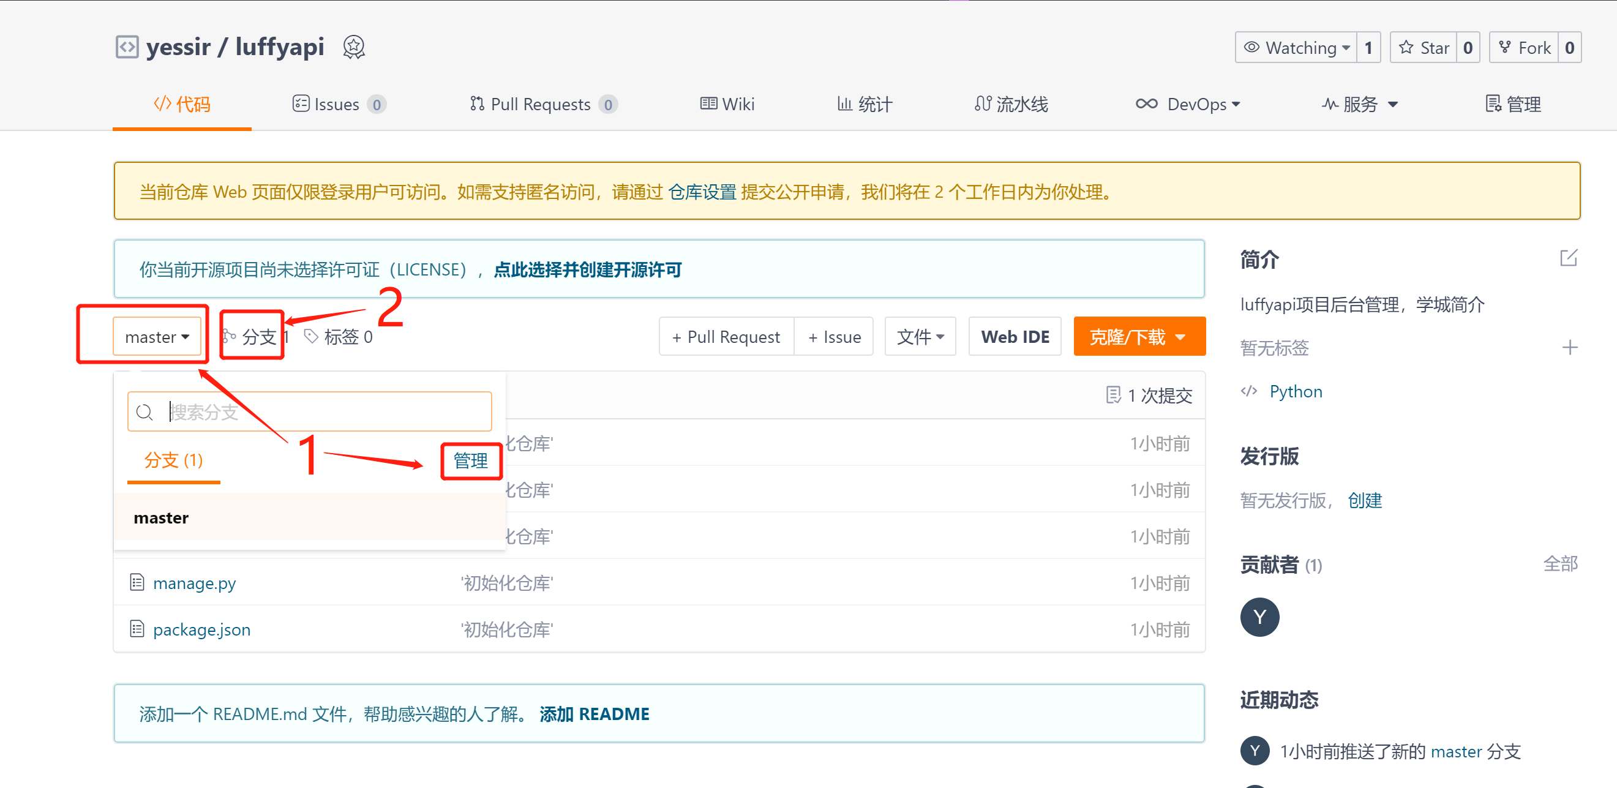Fork the luffyapi repository
The height and width of the screenshot is (788, 1617).
point(1524,48)
